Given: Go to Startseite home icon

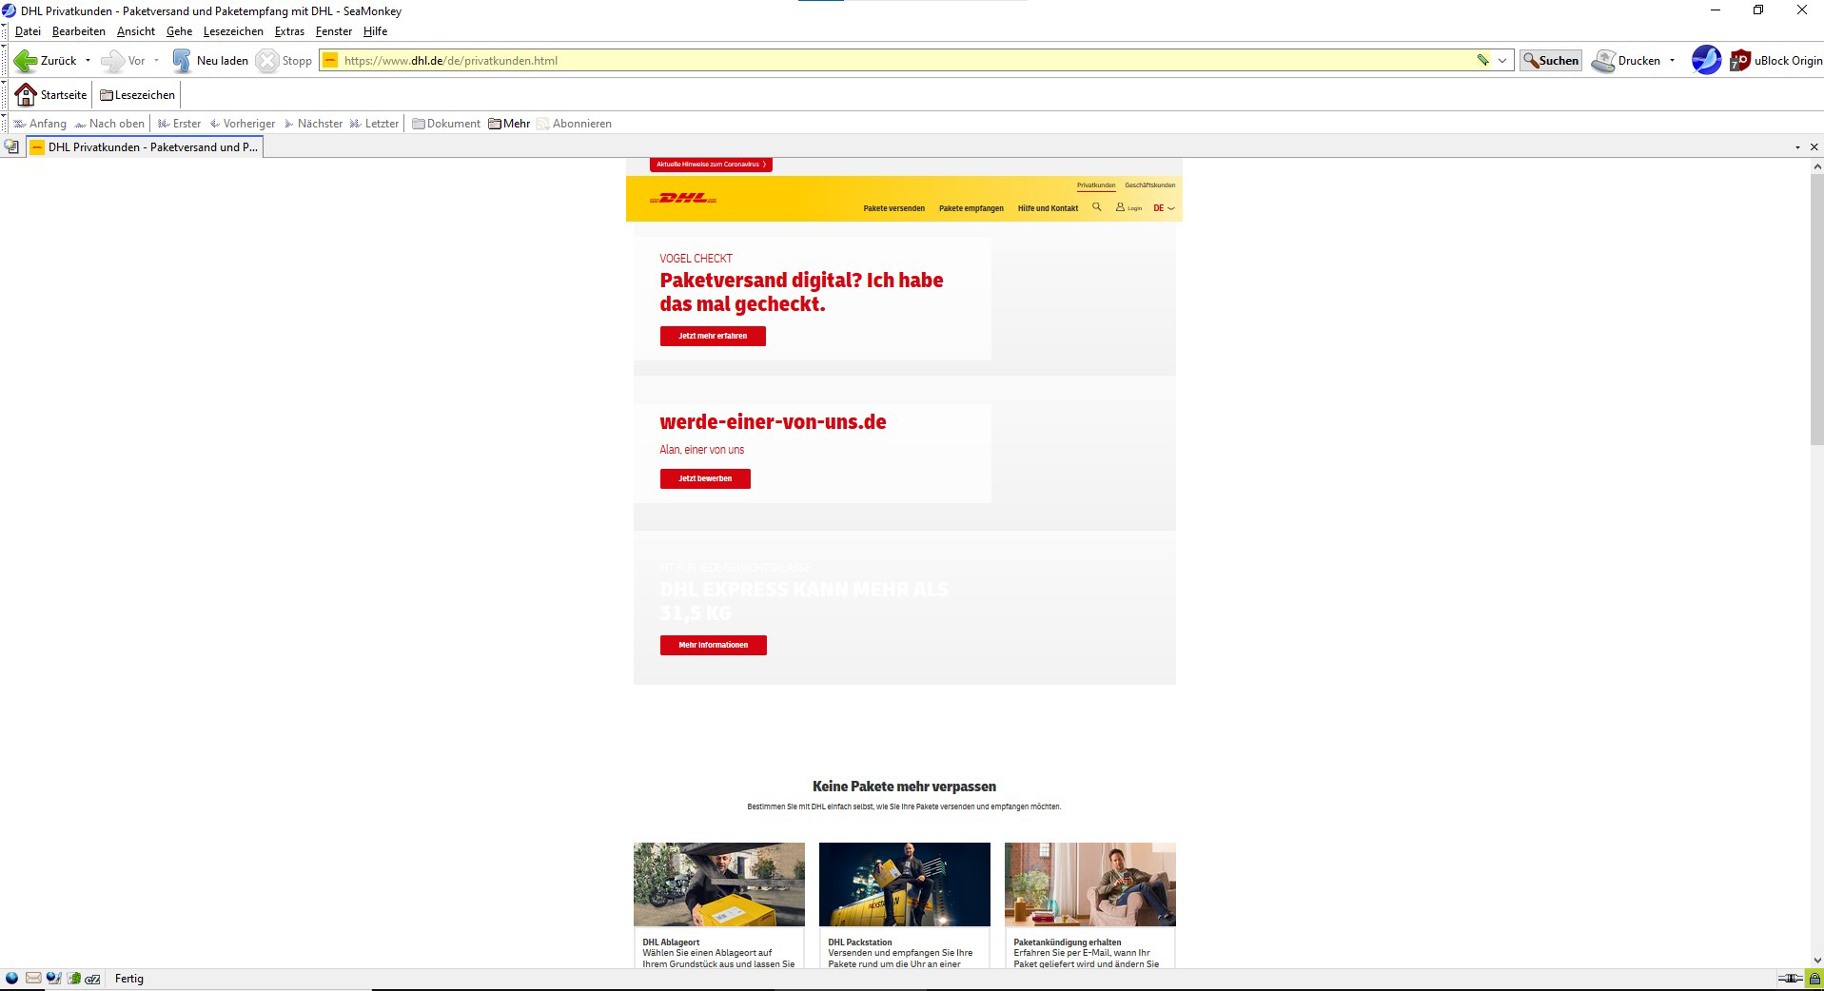Looking at the screenshot, I should (x=26, y=95).
